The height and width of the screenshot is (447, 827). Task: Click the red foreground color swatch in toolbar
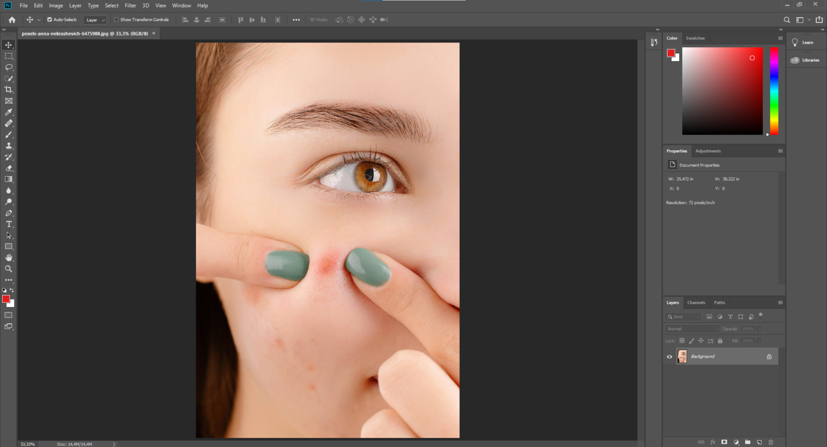[5, 299]
